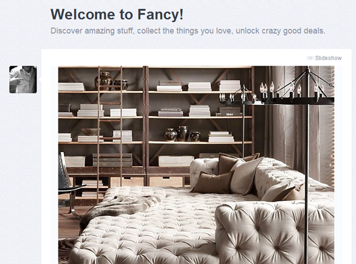The width and height of the screenshot is (356, 264).
Task: Click the three dark vases on the shelf
Action: [183, 134]
